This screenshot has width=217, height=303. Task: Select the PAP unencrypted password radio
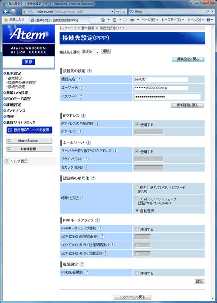pyautogui.click(x=137, y=187)
